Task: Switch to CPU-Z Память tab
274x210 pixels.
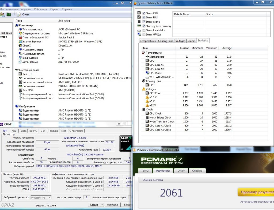Action: pyautogui.click(x=33, y=131)
